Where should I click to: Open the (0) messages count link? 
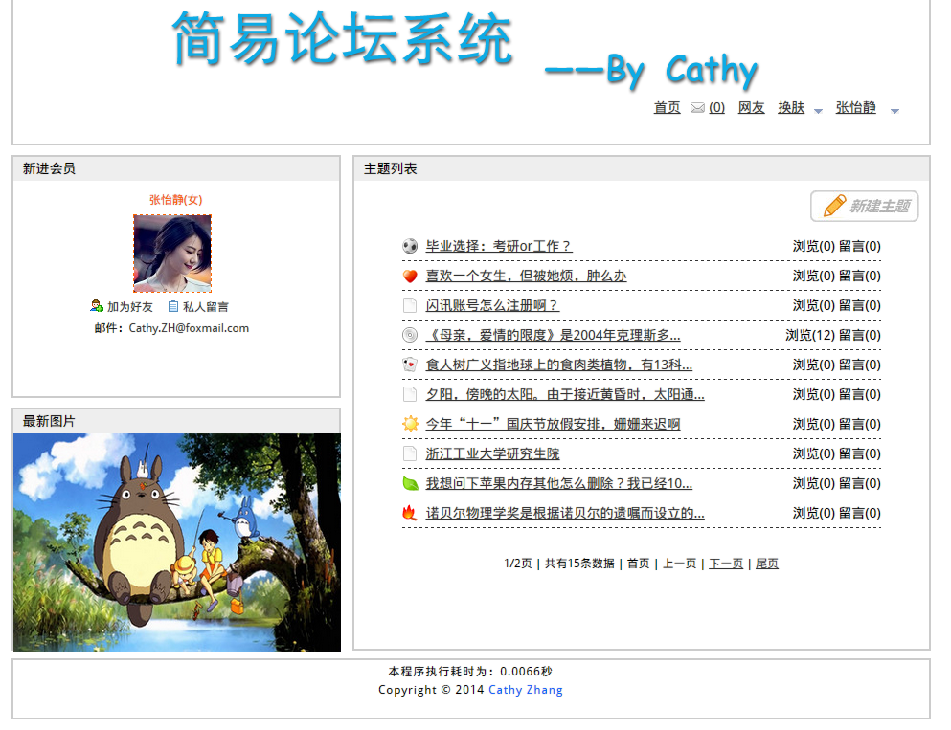pos(716,108)
